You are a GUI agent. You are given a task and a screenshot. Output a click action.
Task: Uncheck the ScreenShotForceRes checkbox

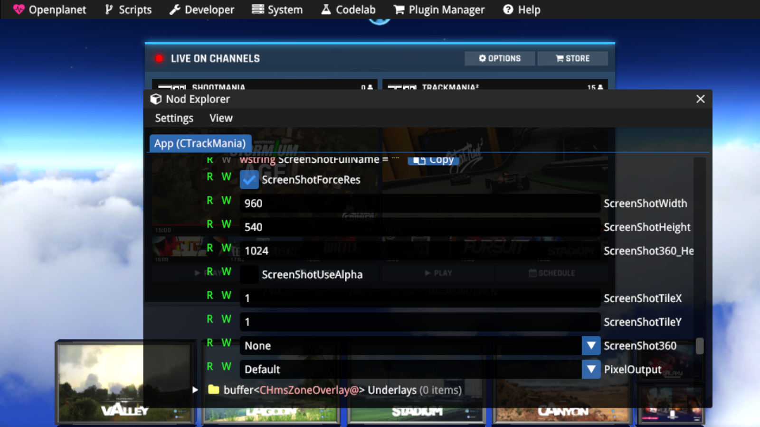(x=249, y=180)
